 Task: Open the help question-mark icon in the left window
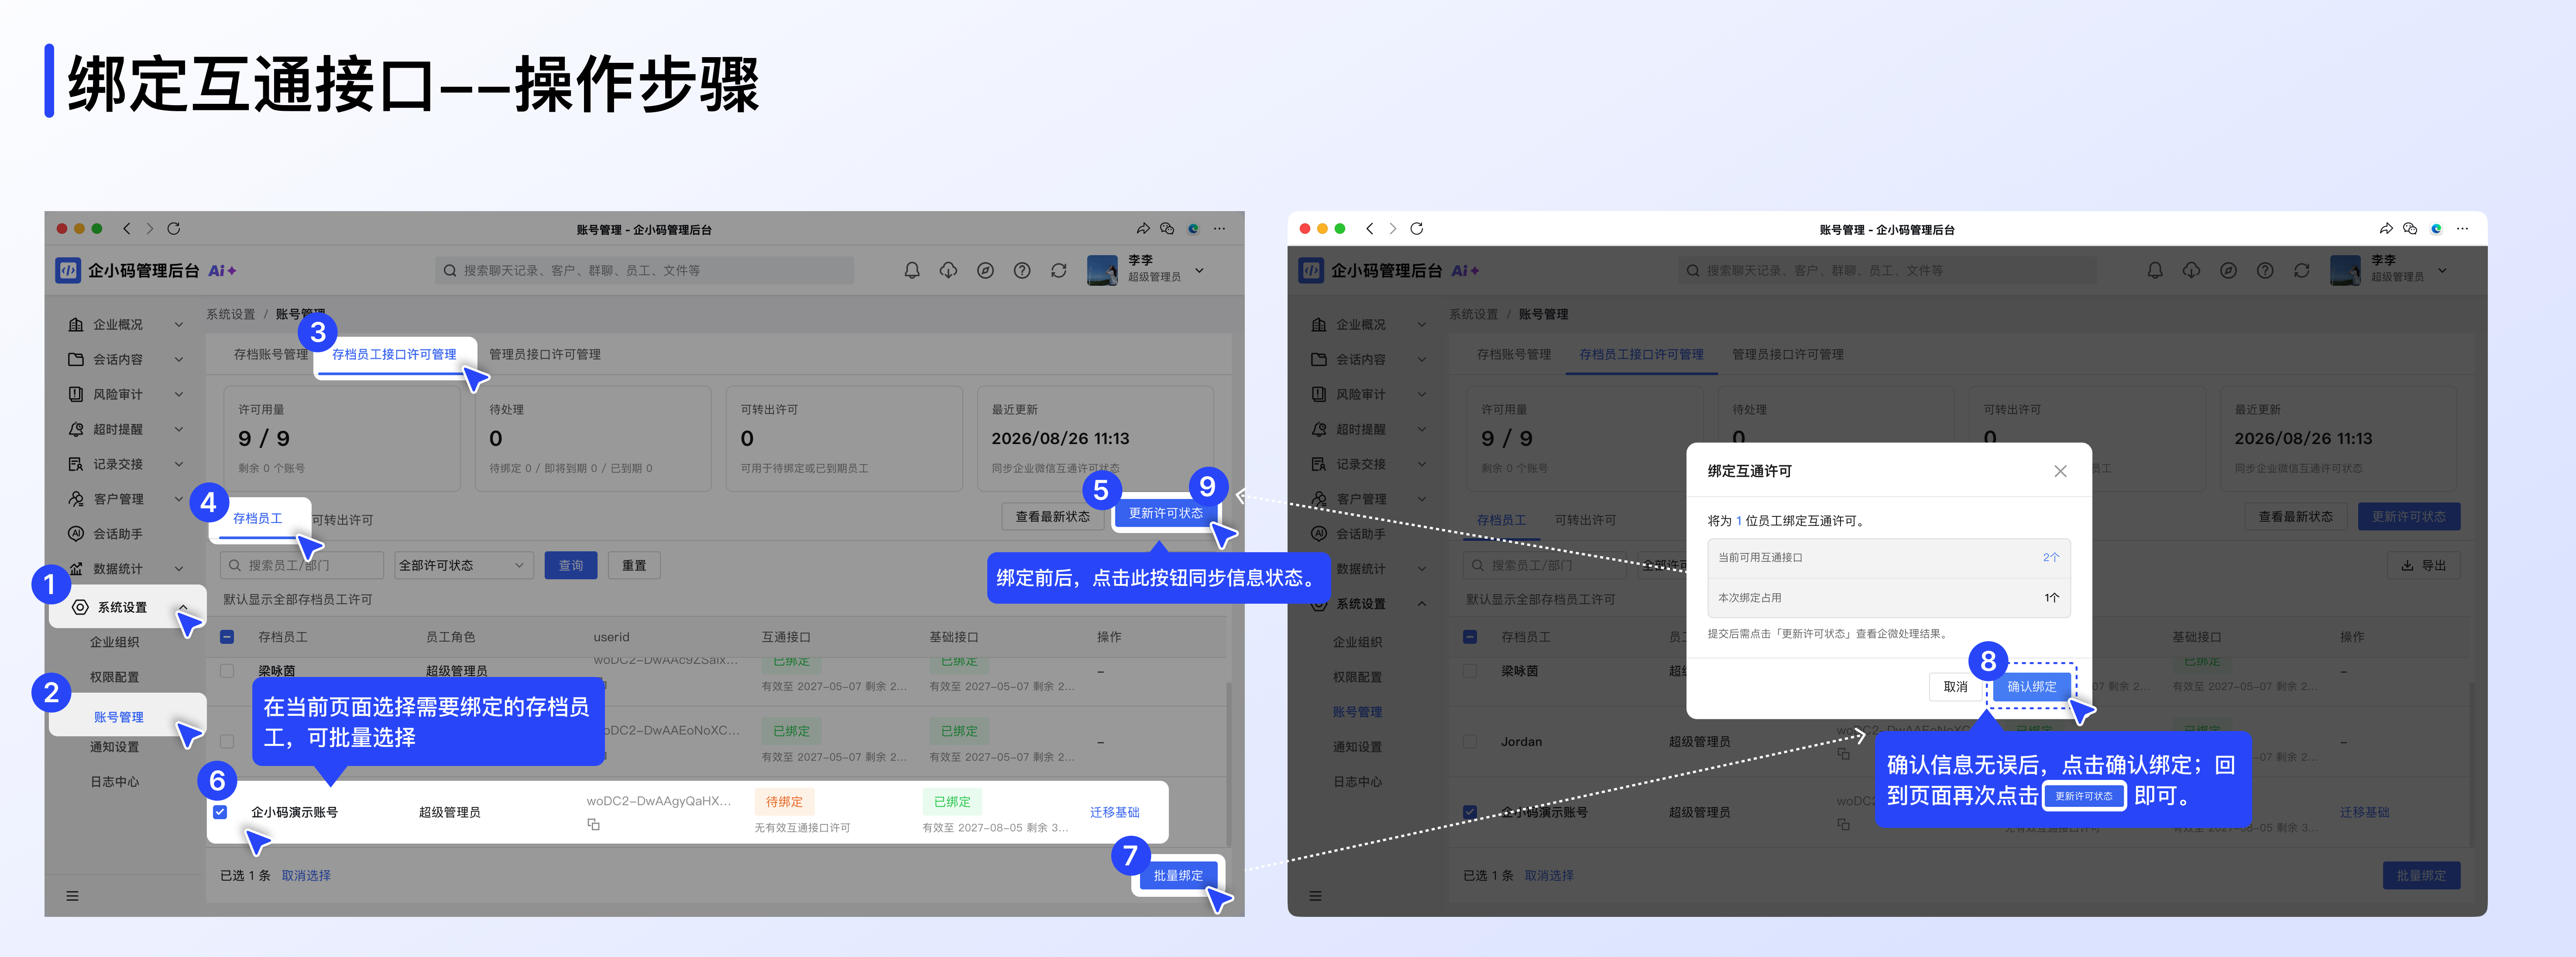click(1022, 271)
